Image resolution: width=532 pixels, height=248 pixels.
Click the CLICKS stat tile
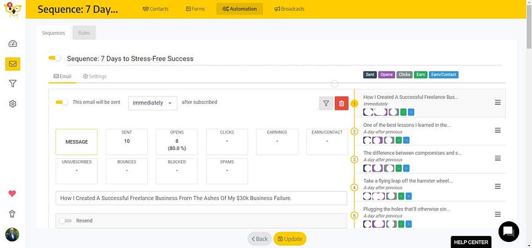(x=227, y=142)
